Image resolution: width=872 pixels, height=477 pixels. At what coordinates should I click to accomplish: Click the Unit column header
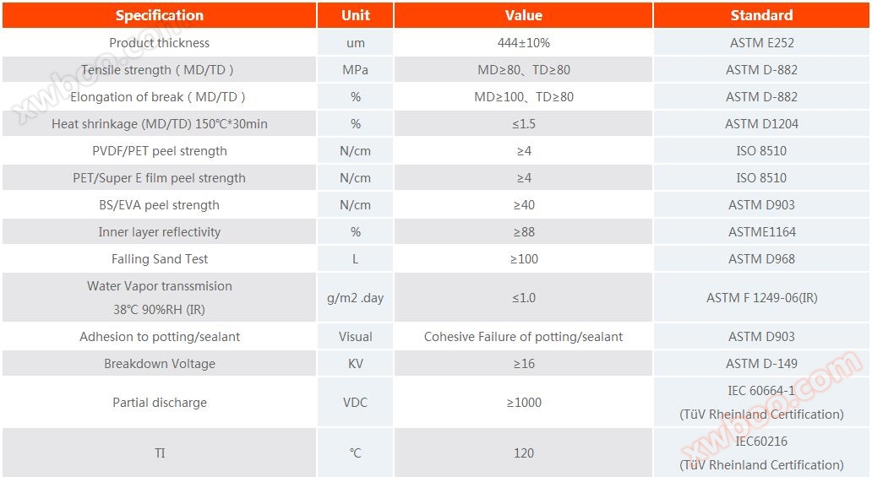[355, 15]
